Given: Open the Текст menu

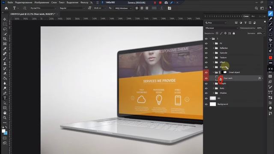Looking at the screenshot, I should pos(62,3).
